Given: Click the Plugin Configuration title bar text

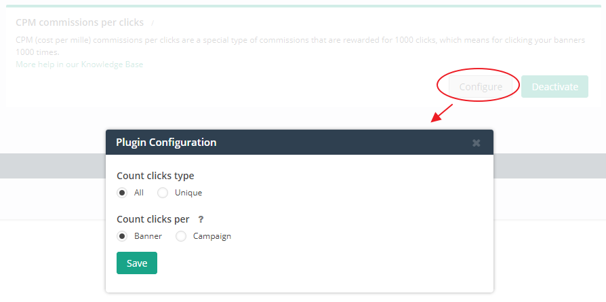Looking at the screenshot, I should (166, 143).
